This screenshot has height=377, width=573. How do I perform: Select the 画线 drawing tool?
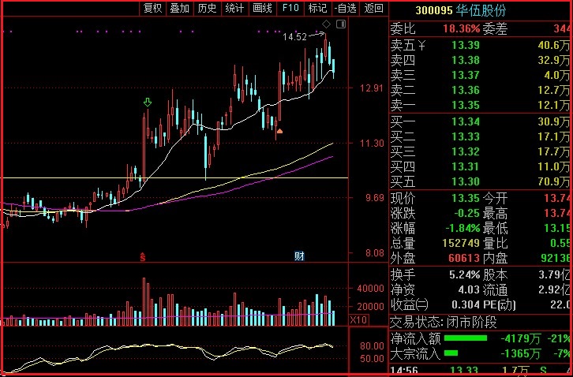point(262,8)
